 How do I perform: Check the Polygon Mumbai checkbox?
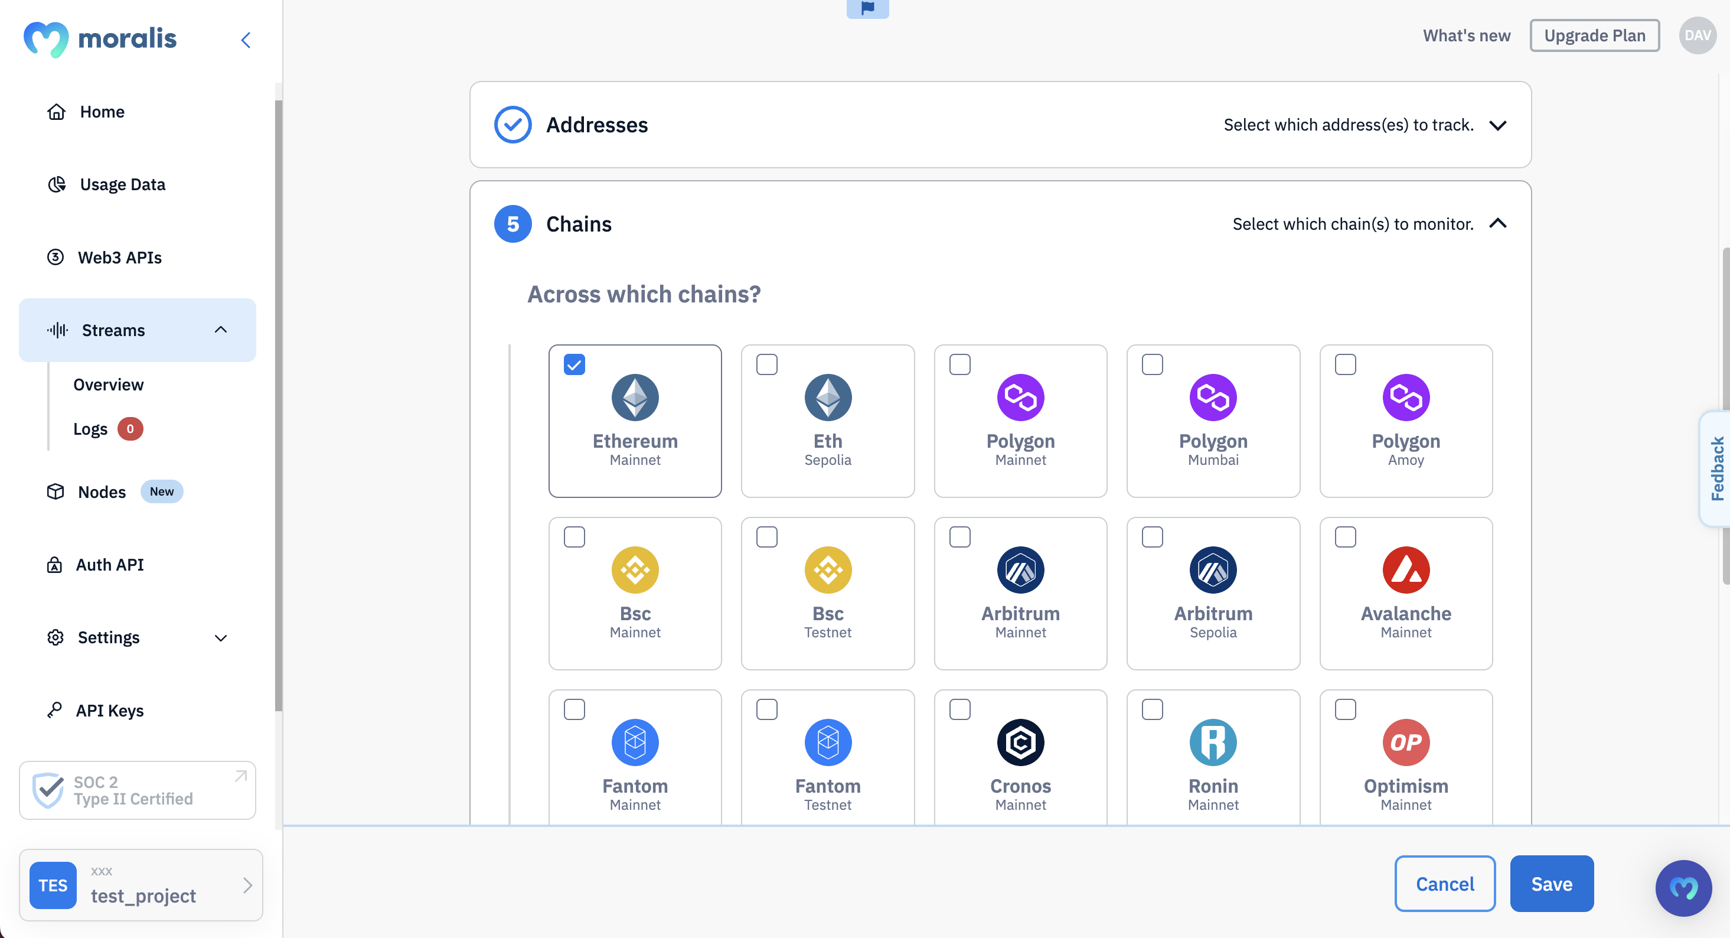pos(1153,365)
